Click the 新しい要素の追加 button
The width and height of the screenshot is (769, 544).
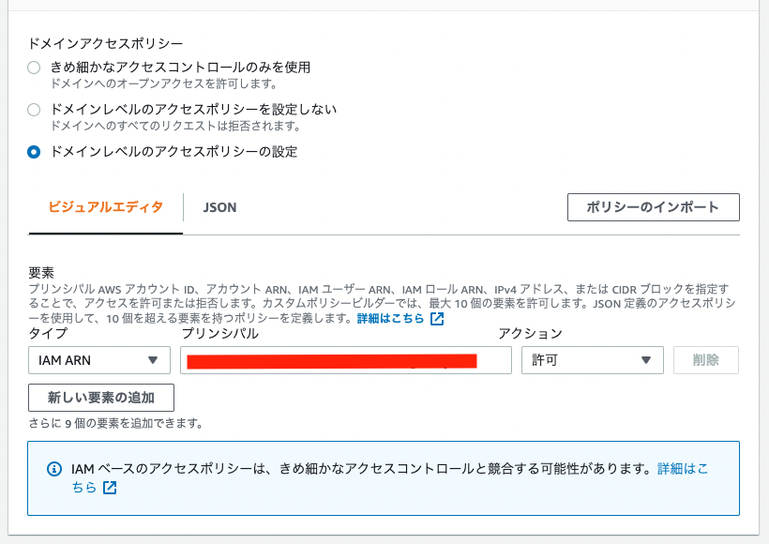pos(101,398)
